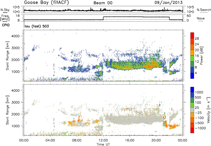The image size is (211, 146).
Task: Click the yellow-orange 16-20 dB Power colorbar segment
Action: click(x=192, y=53)
